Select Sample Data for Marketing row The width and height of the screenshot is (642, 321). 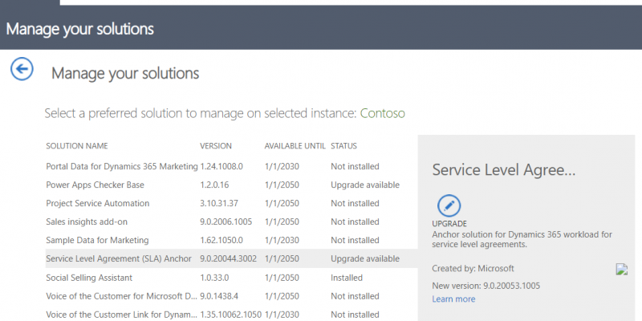pos(231,240)
